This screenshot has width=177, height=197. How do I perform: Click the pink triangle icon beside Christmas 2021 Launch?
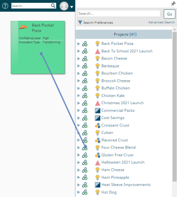point(97,103)
